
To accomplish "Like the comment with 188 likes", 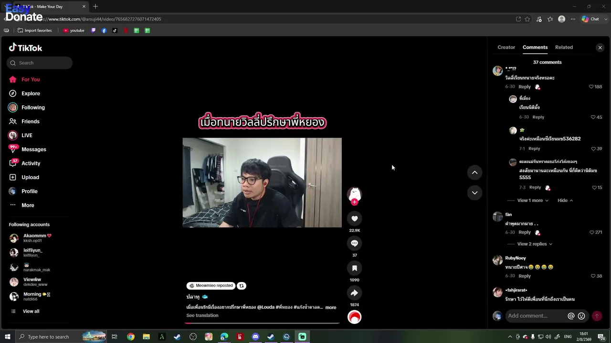I will 591,87.
